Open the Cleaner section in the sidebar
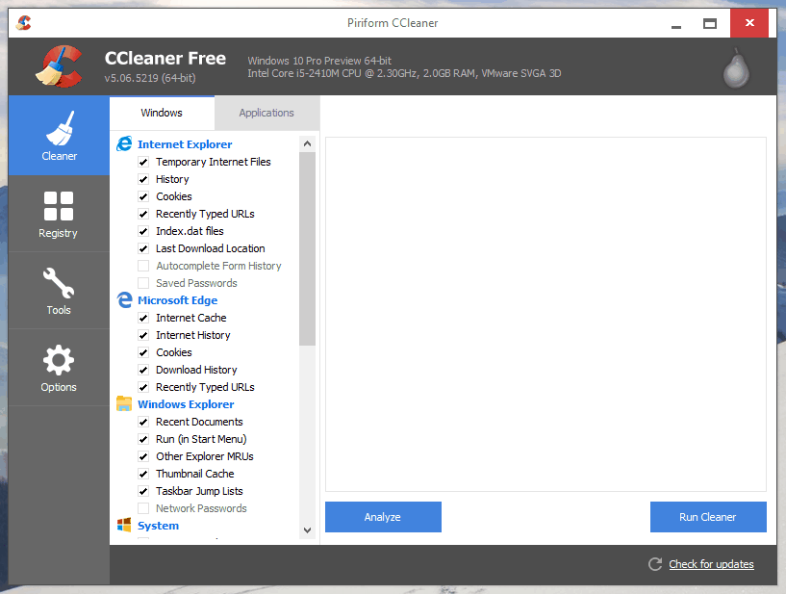Viewport: 786px width, 594px height. [59, 136]
